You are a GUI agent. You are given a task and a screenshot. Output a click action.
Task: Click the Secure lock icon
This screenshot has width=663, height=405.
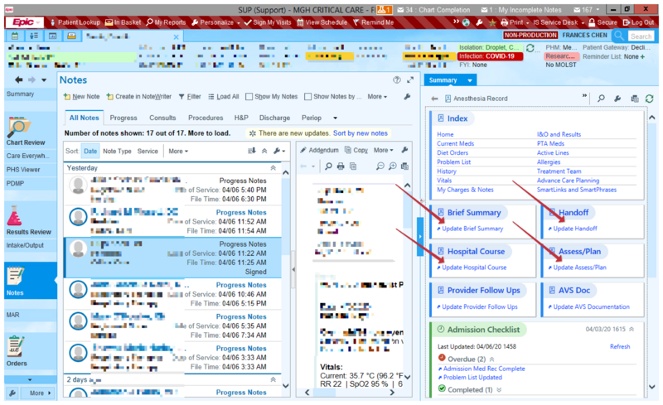[592, 22]
